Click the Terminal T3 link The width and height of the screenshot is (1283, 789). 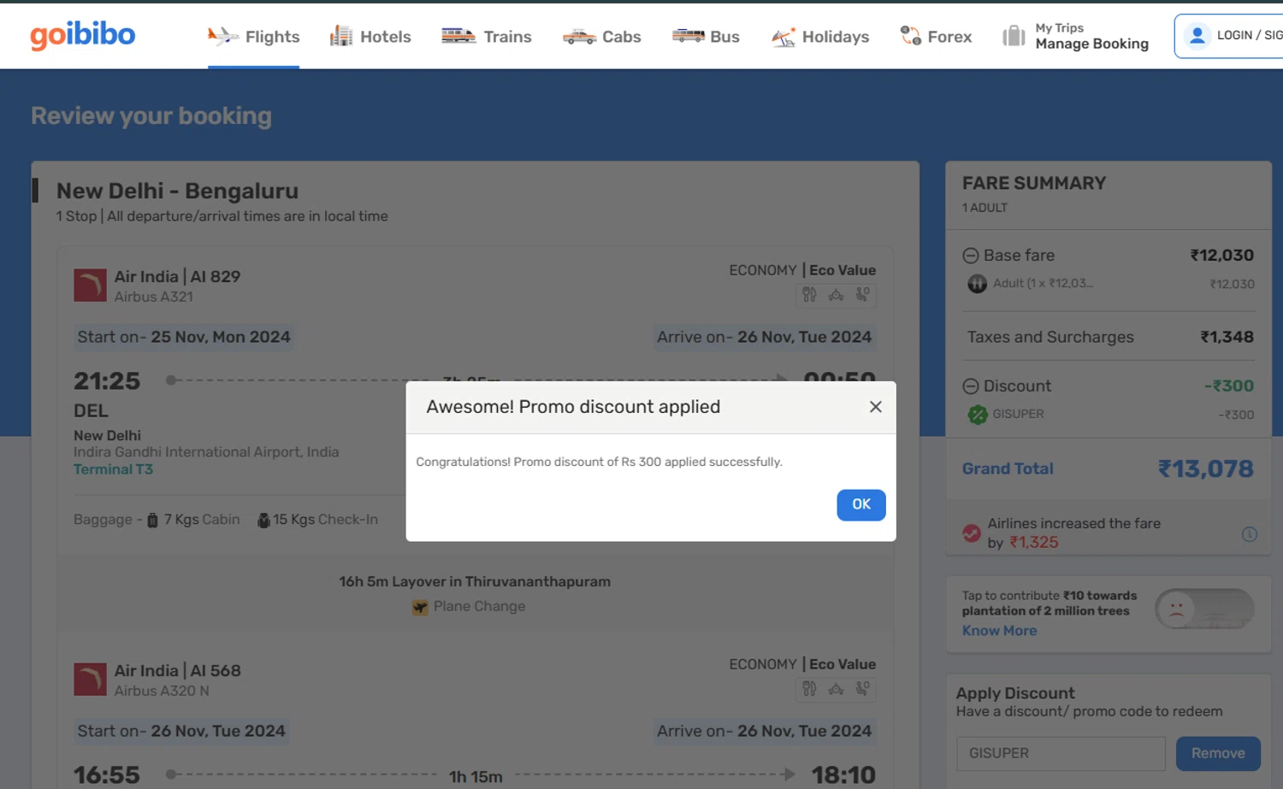tap(113, 469)
